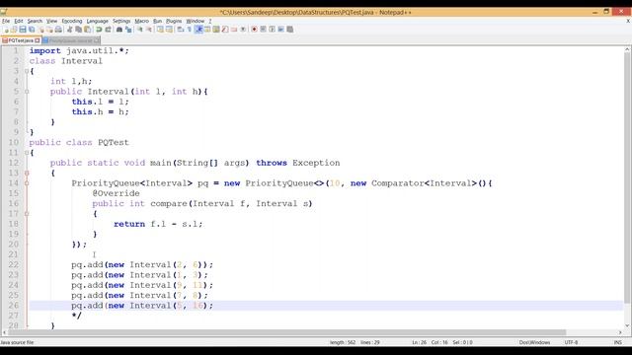
Task: Open the Plugins menu
Action: coord(174,21)
